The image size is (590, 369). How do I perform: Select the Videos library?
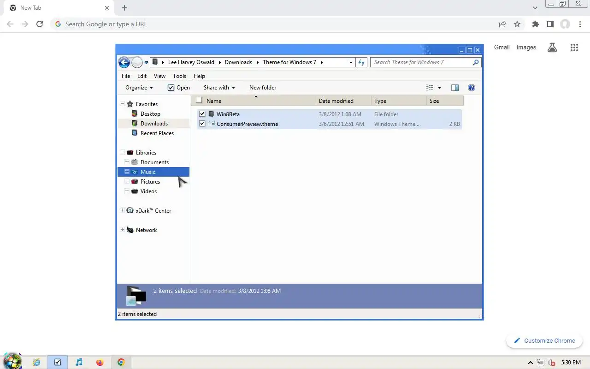point(148,191)
